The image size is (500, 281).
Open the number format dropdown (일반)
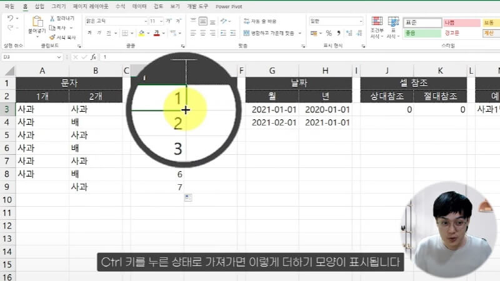(361, 21)
